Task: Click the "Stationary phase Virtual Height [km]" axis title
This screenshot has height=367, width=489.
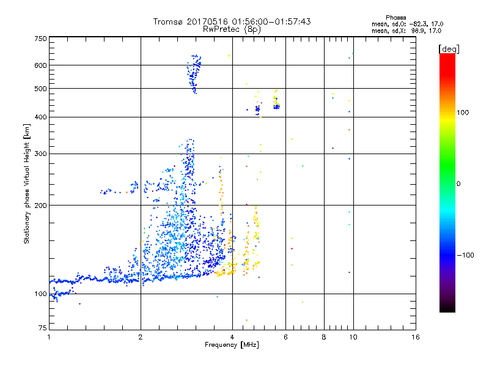Action: [27, 183]
